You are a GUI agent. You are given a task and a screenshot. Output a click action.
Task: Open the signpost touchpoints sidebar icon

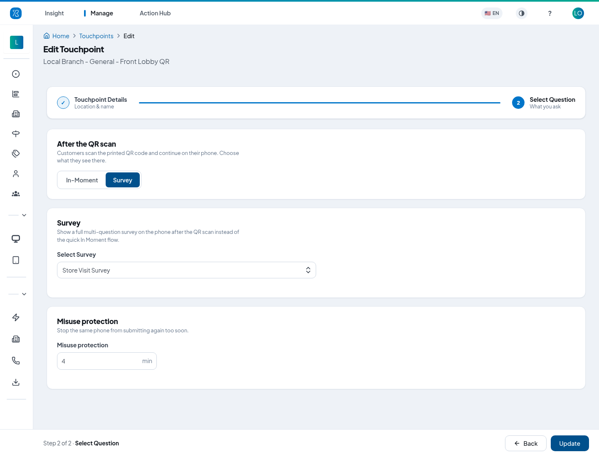16,134
